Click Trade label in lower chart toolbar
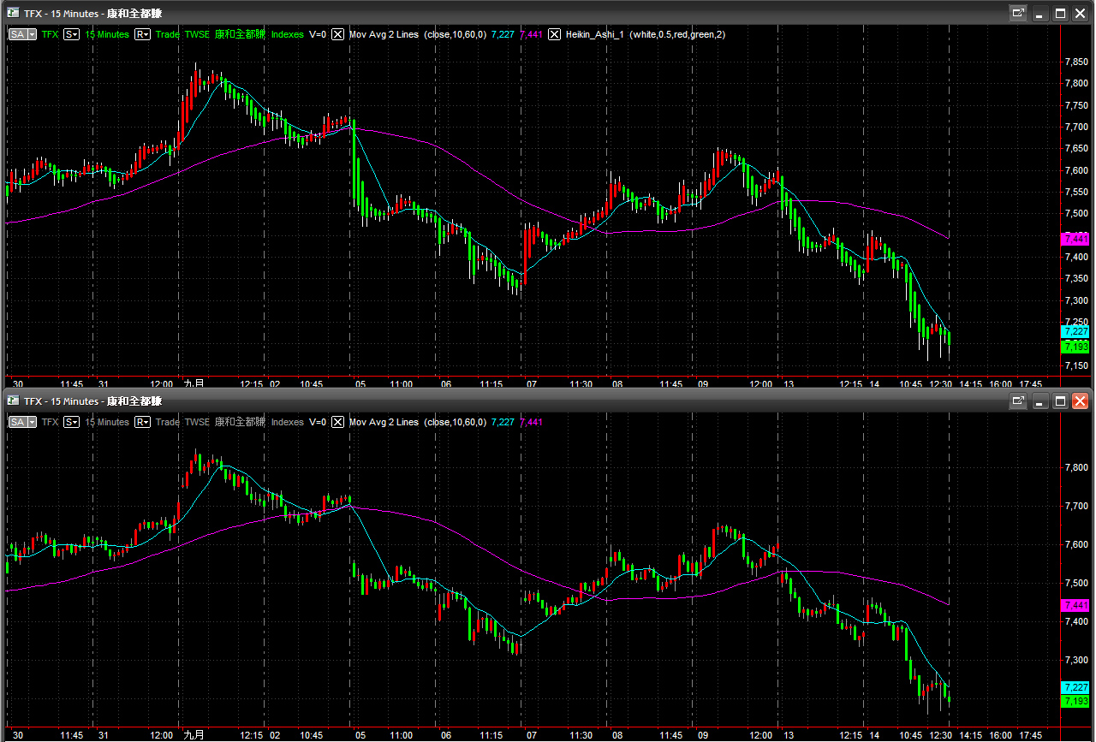The height and width of the screenshot is (742, 1096). click(x=168, y=422)
